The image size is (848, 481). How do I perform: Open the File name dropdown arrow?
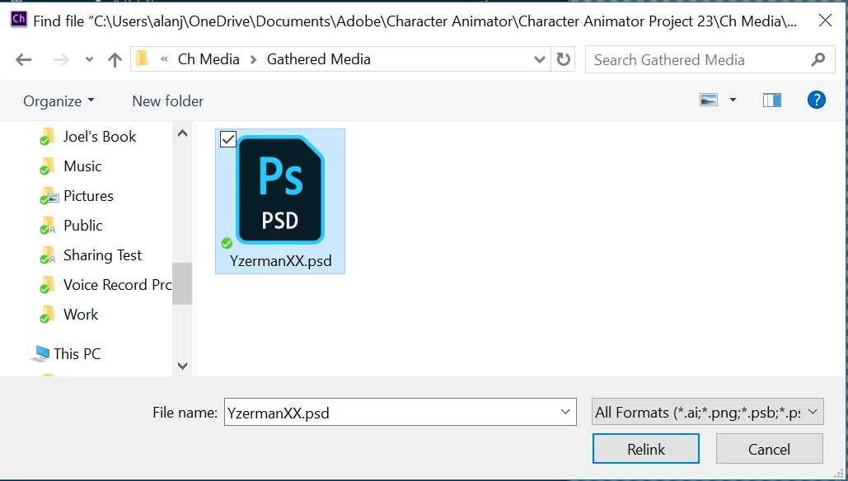[565, 412]
